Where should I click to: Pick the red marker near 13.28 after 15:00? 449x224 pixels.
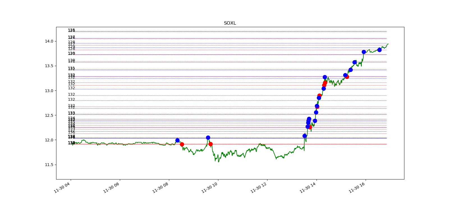[347, 77]
